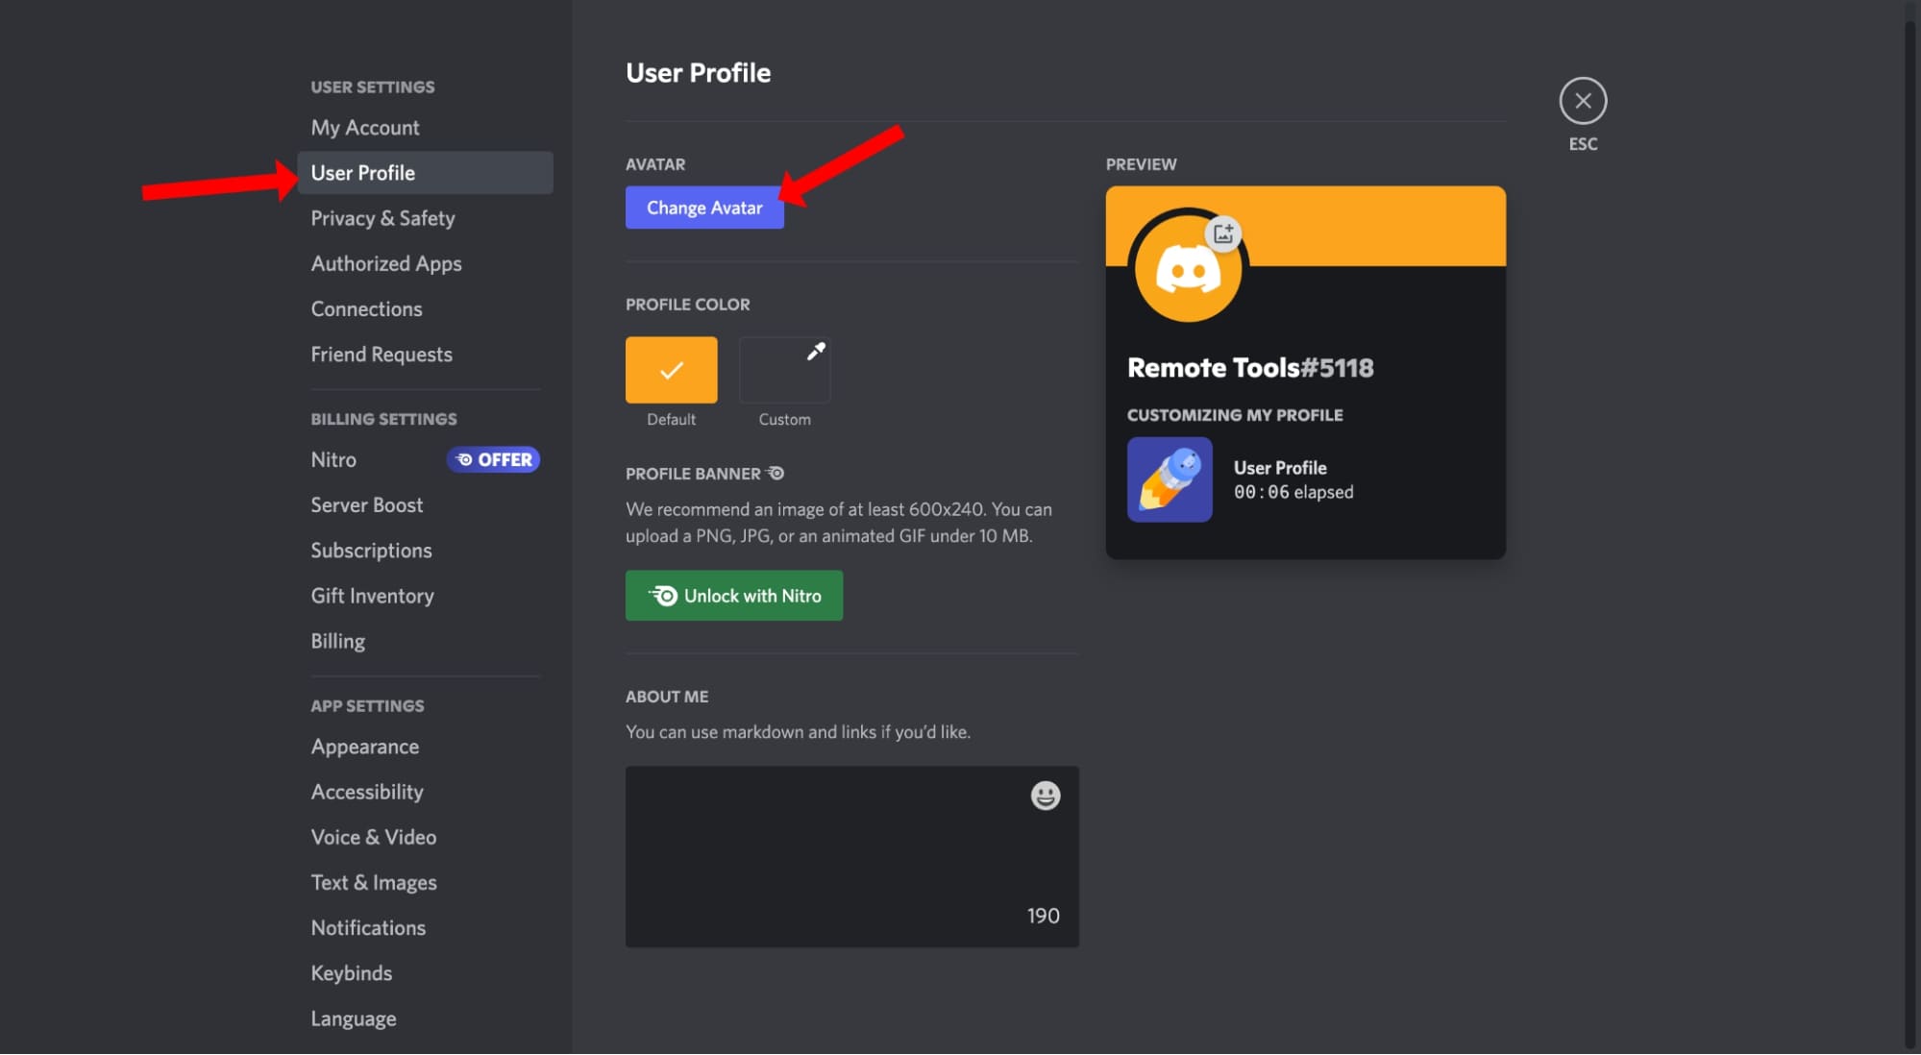Open Subscriptions settings

425,551
